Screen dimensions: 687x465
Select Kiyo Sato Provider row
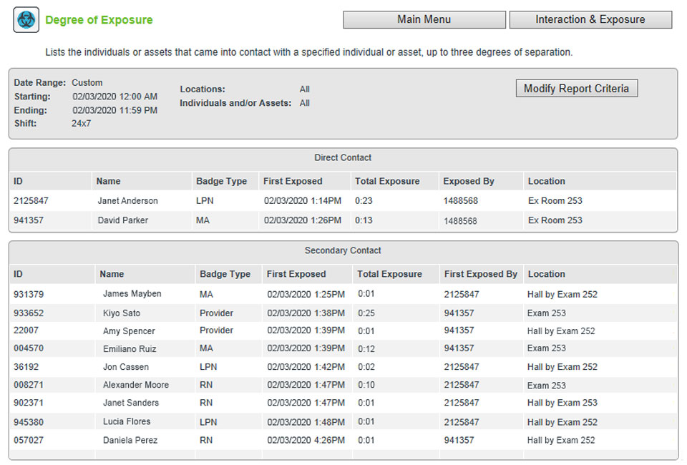(121, 313)
